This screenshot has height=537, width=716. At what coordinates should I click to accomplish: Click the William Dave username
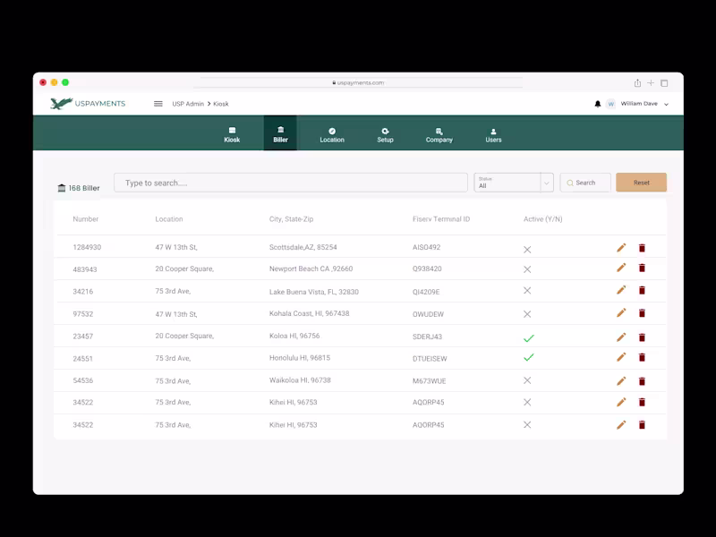click(x=639, y=104)
